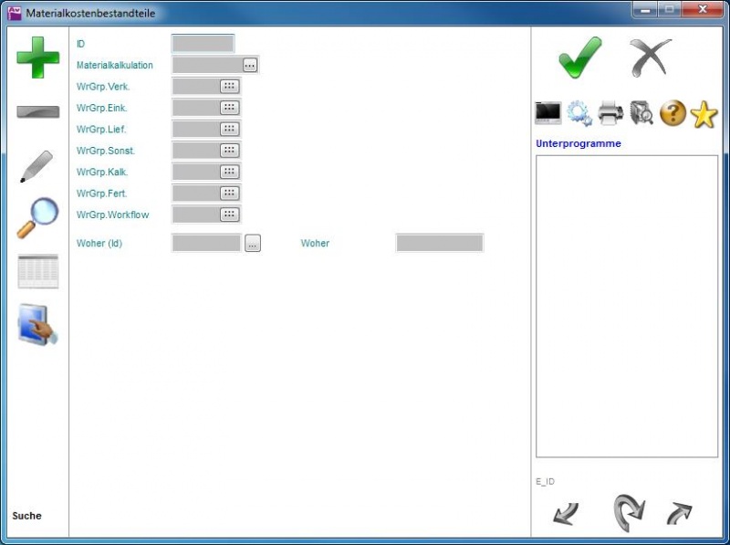Image resolution: width=730 pixels, height=545 pixels.
Task: Cancel with the gray X icon
Action: (x=651, y=58)
